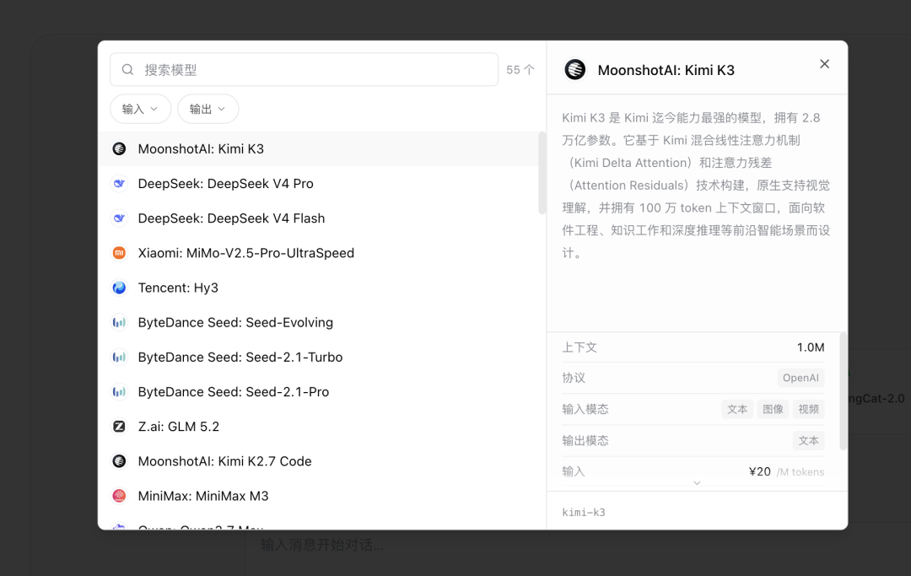
Task: Choose MiniMax: MiniMax M3 model
Action: pos(318,496)
